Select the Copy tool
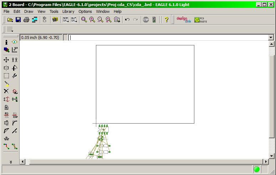Image resolution: width=276 pixels, height=175 pixels. 14,60
